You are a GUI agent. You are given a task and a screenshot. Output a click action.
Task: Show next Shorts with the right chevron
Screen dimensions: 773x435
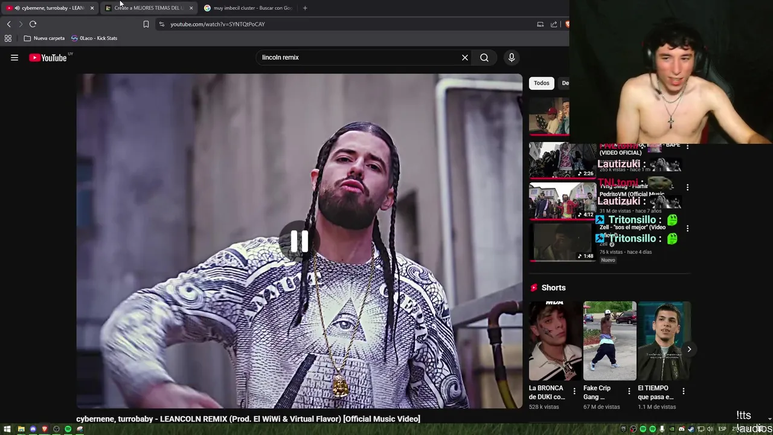click(x=689, y=349)
